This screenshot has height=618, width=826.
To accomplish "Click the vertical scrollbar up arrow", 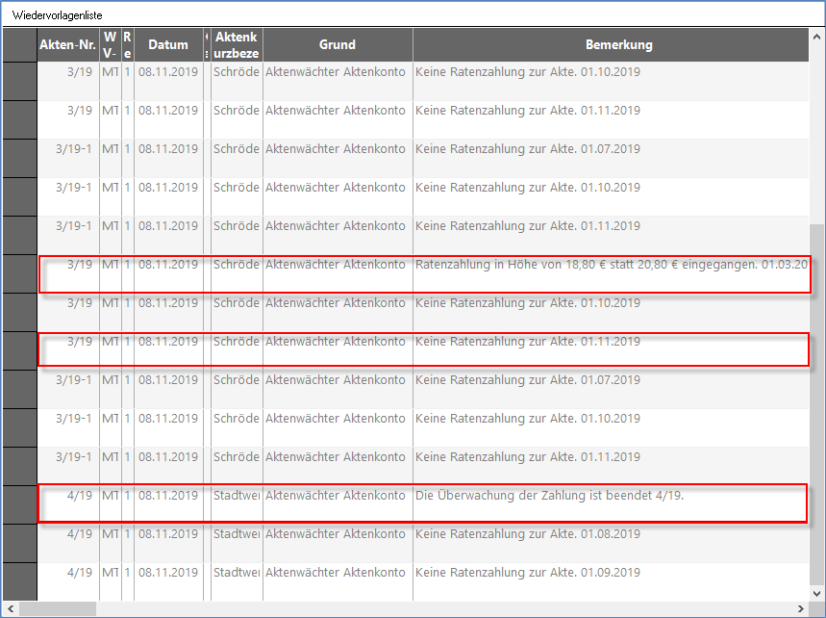I will 817,36.
